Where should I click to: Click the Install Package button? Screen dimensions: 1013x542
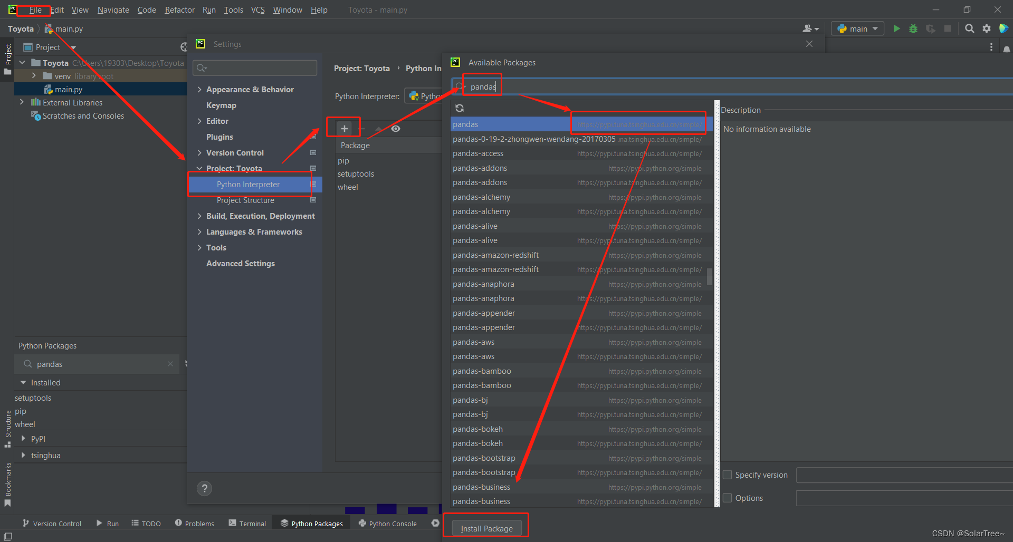(x=486, y=528)
